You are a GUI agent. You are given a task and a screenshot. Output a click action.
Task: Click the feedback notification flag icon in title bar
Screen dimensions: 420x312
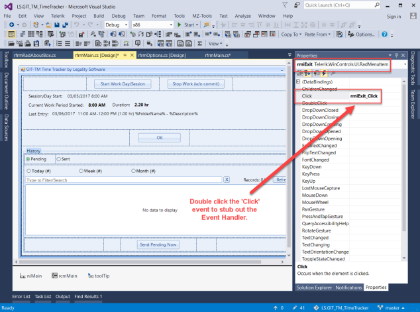point(297,5)
